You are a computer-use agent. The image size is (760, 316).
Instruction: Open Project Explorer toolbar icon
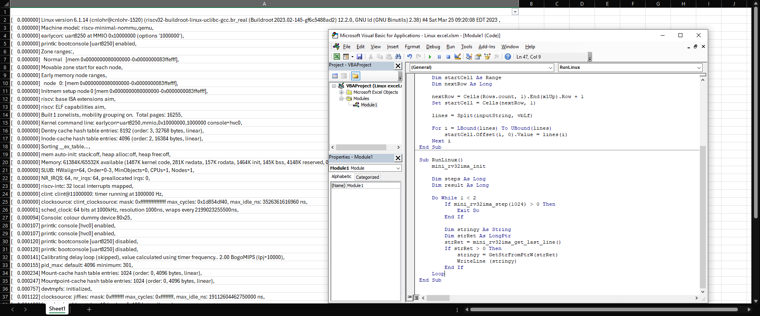[x=469, y=57]
